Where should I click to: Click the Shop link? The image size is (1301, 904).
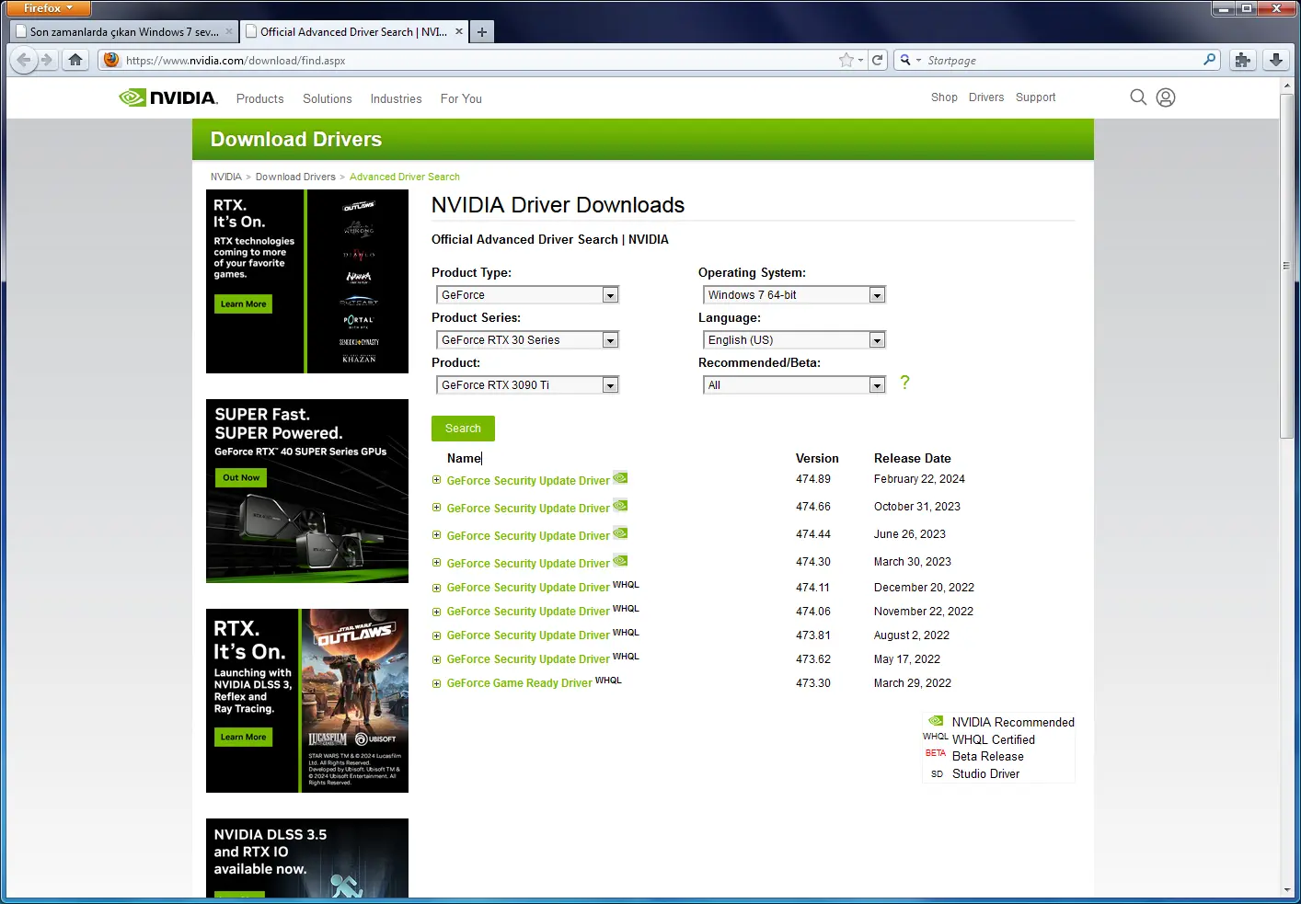(x=944, y=97)
